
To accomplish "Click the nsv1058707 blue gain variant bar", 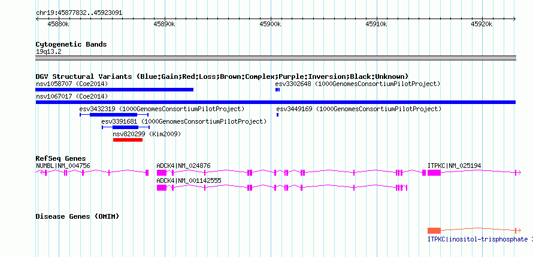I will click(x=114, y=90).
